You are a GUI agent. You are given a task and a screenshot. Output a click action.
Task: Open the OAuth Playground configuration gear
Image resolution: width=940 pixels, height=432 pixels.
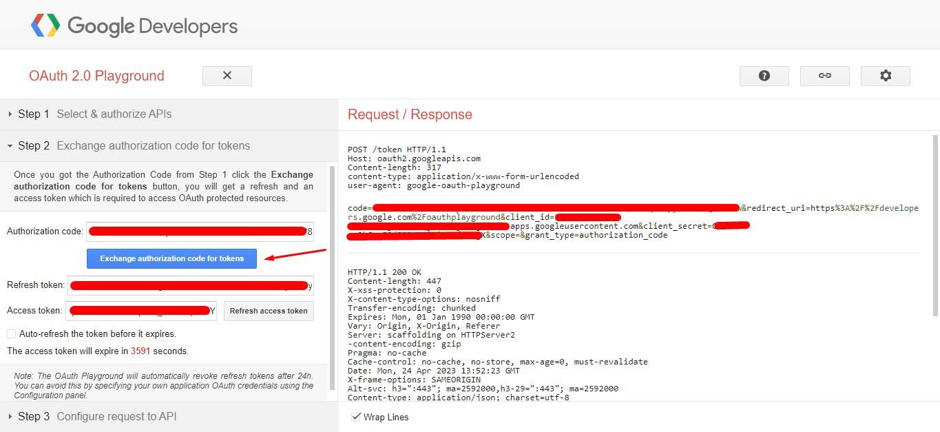tap(886, 76)
